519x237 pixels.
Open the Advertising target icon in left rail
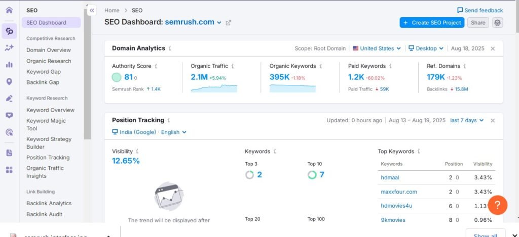[9, 133]
